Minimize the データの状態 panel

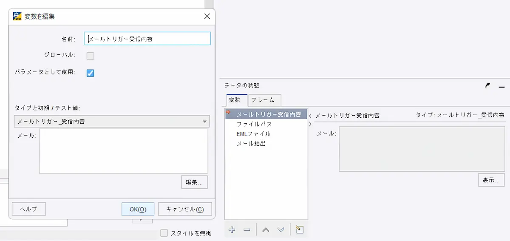pos(501,86)
